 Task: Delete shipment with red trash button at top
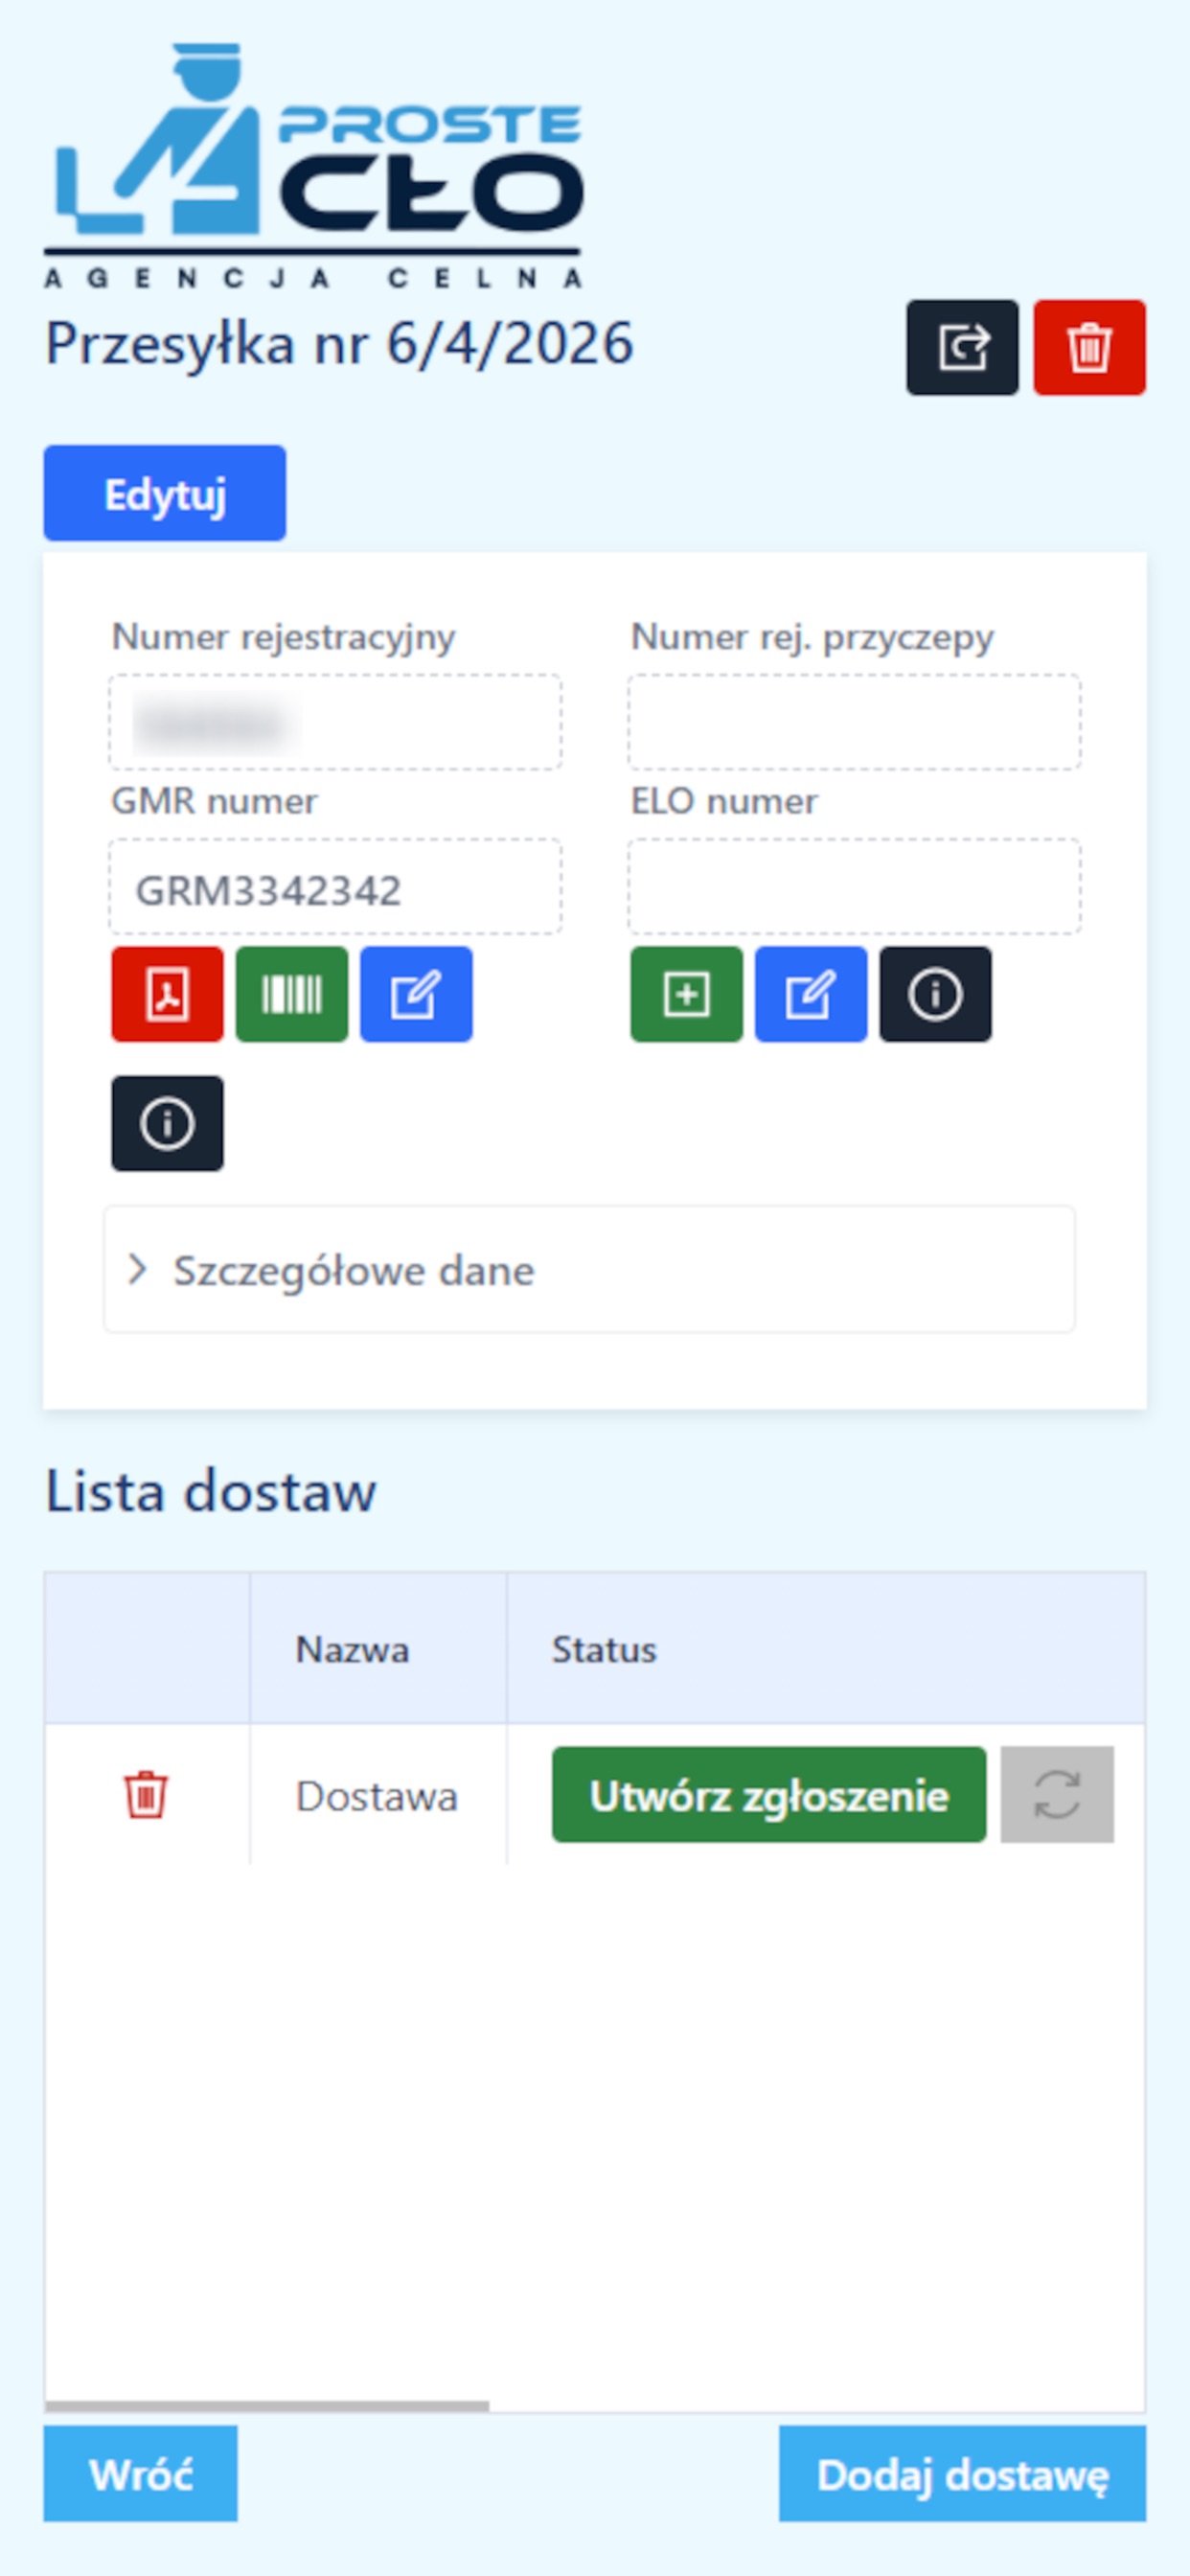1089,347
